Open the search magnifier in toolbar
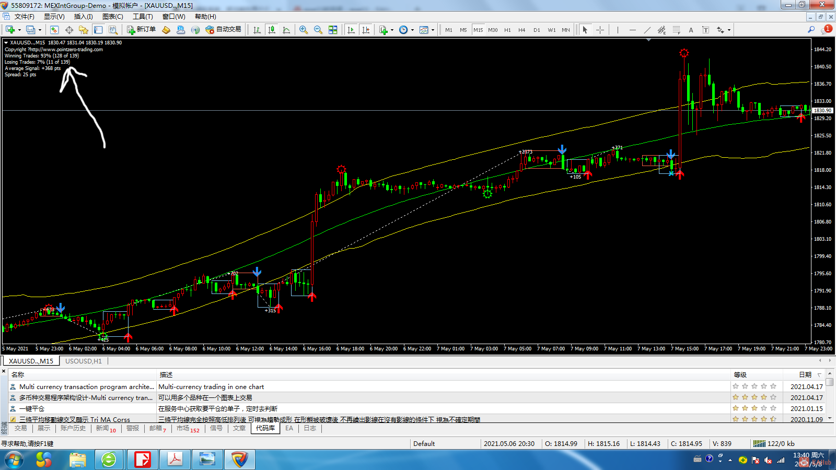The height and width of the screenshot is (470, 836). [811, 30]
